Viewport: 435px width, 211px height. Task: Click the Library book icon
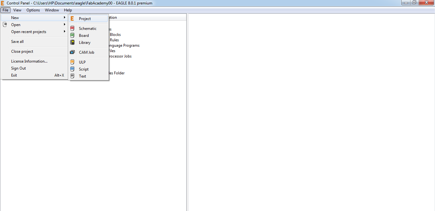pyautogui.click(x=72, y=42)
